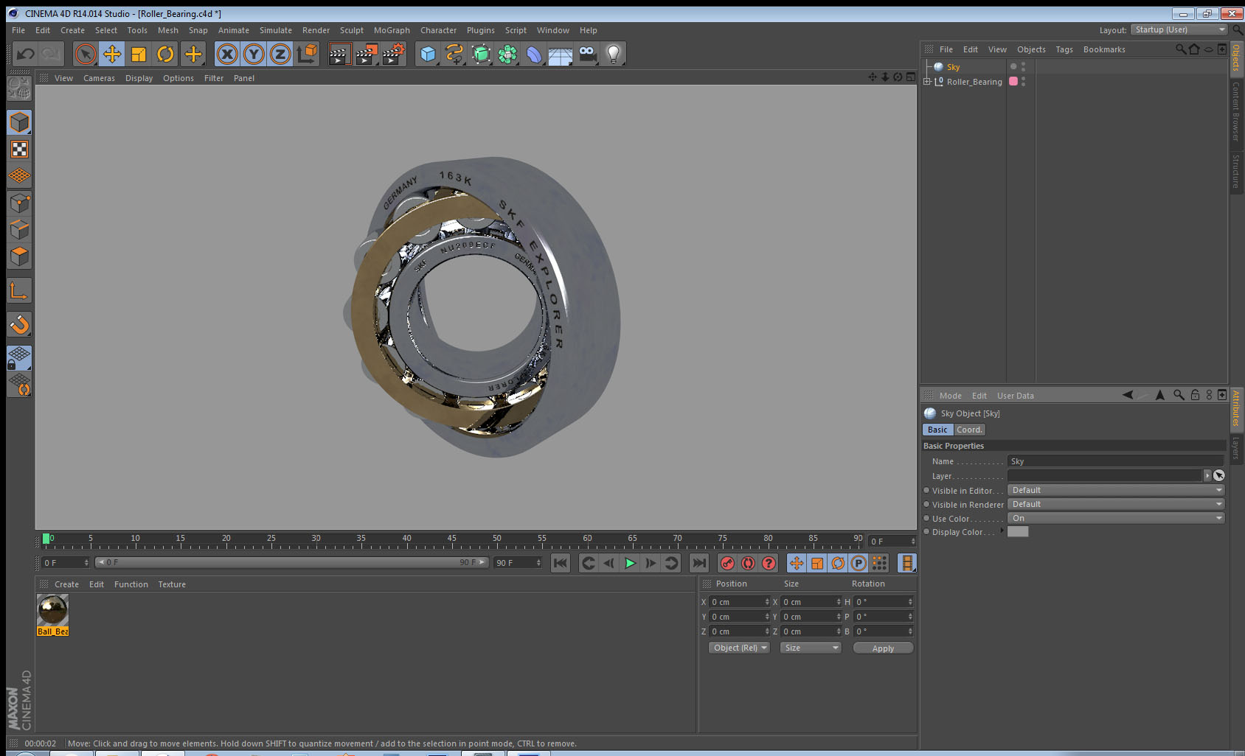Click the Record Active Objects button
Image resolution: width=1245 pixels, height=756 pixels.
pos(727,563)
